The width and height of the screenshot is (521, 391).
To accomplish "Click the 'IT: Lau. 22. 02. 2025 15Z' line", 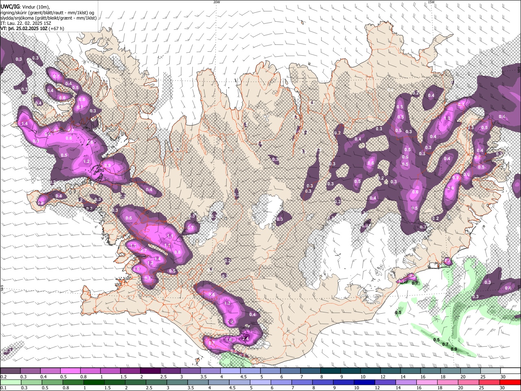I will click(x=26, y=23).
